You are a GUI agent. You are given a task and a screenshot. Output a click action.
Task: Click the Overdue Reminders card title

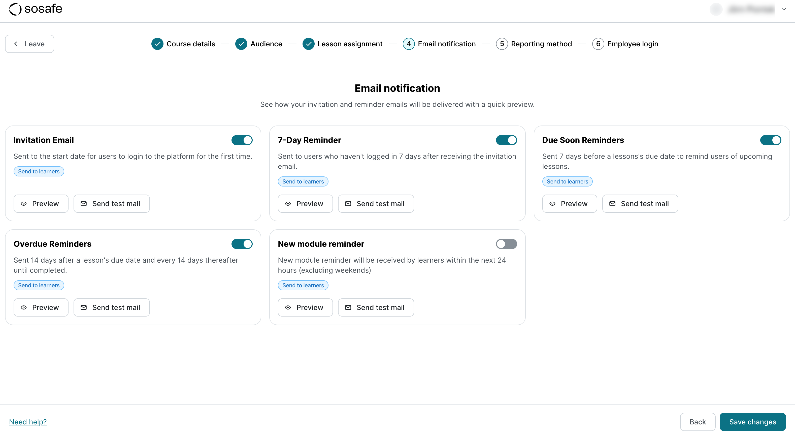[x=52, y=244]
